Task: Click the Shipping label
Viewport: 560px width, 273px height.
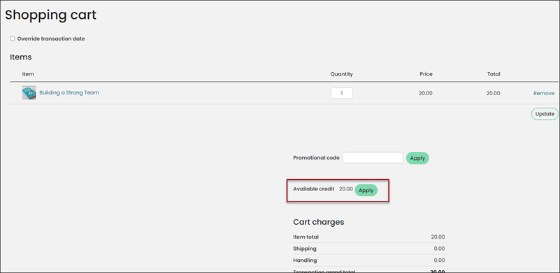Action: click(x=305, y=248)
